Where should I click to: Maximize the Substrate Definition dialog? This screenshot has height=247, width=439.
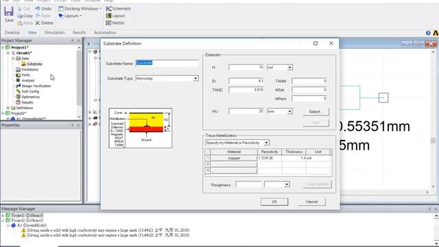click(316, 43)
